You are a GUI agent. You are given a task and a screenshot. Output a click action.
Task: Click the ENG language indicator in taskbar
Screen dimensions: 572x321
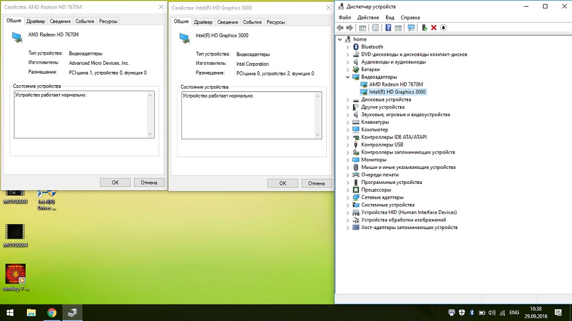pyautogui.click(x=514, y=313)
